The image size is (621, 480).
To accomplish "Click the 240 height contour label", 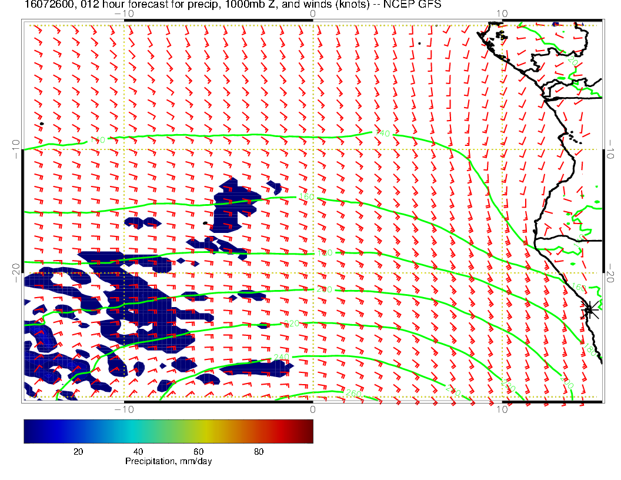I will pos(282,357).
